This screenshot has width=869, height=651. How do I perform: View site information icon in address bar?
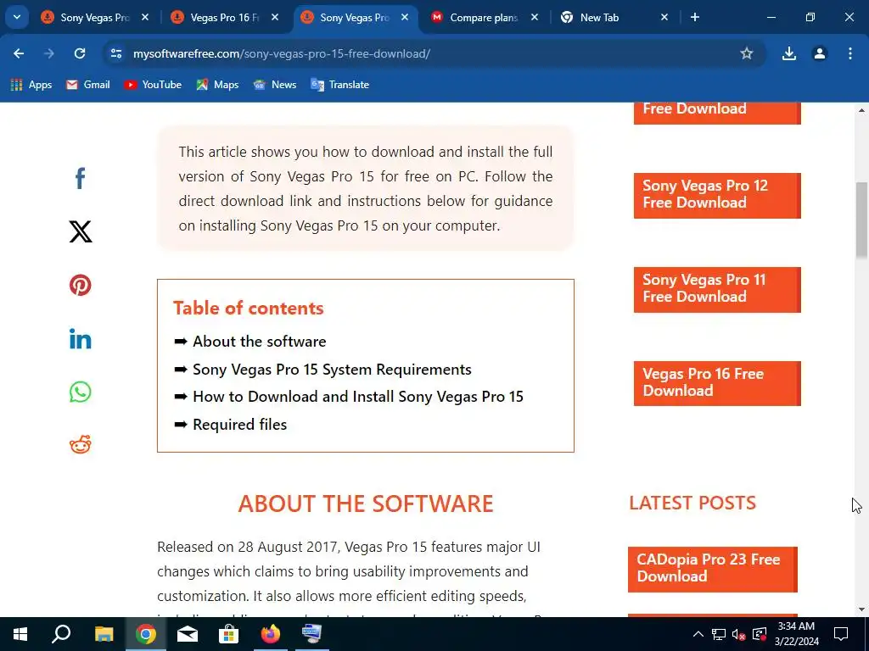[115, 53]
